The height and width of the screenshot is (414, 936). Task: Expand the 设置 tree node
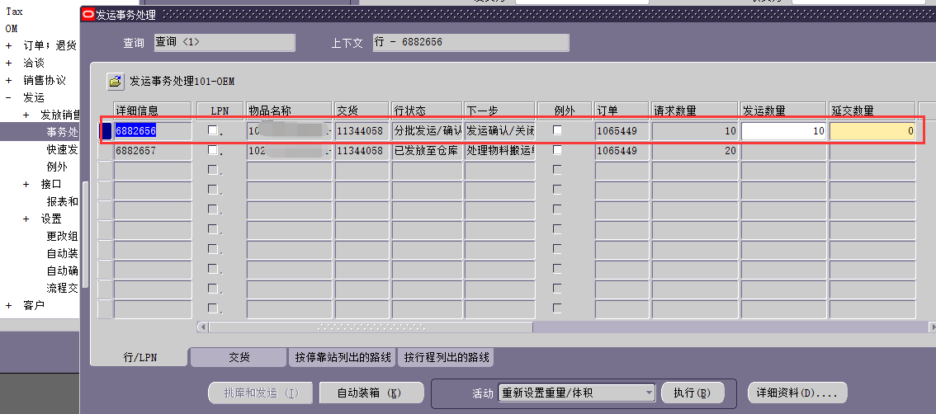[x=26, y=219]
